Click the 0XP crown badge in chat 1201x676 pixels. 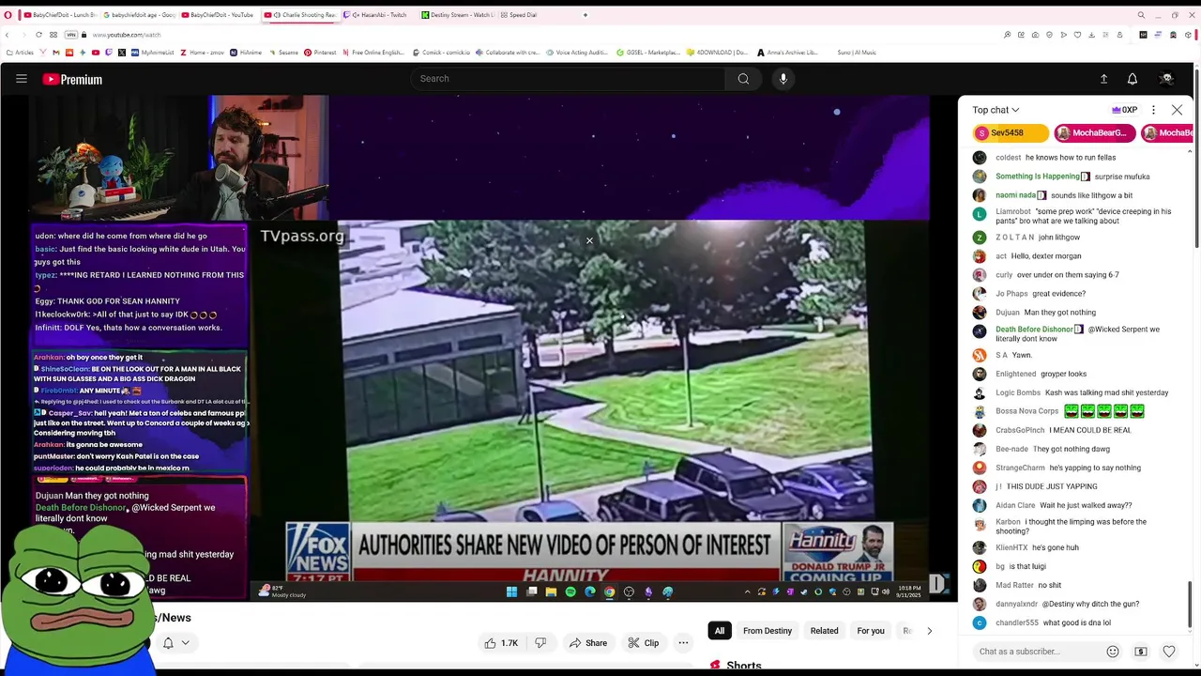(1124, 110)
